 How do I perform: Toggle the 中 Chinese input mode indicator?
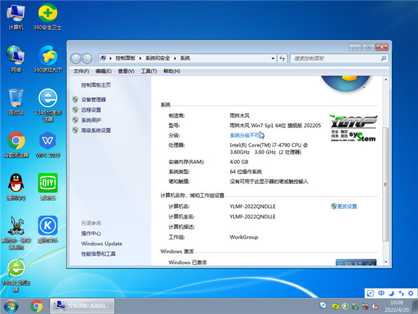pos(381,293)
